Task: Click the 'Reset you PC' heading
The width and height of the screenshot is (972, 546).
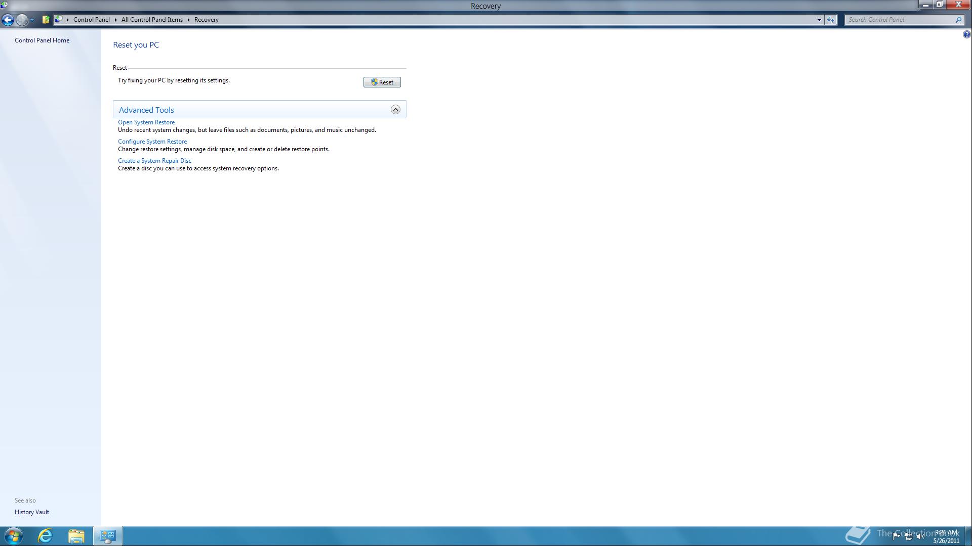Action: 136,45
